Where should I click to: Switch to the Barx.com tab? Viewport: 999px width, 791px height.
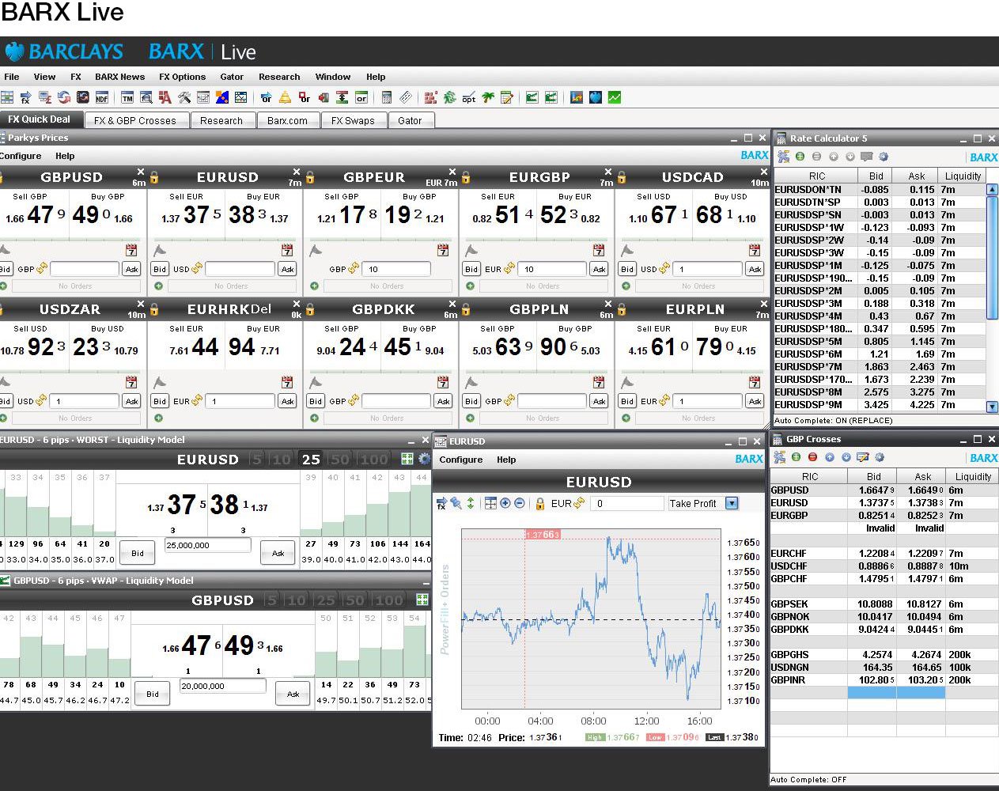287,120
